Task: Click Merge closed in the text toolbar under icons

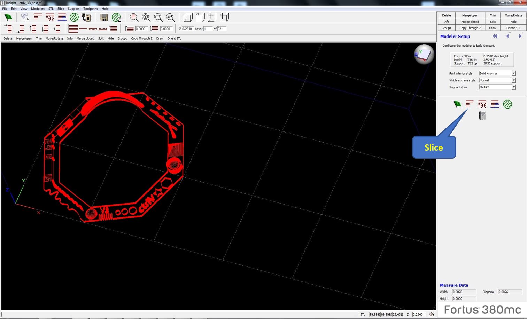Action: (x=85, y=39)
